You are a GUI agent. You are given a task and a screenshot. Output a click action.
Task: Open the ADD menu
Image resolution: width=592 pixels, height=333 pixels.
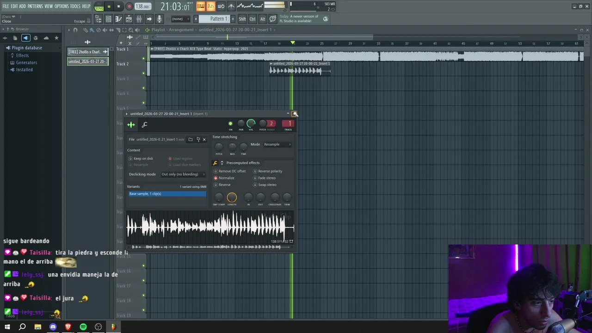(22, 6)
